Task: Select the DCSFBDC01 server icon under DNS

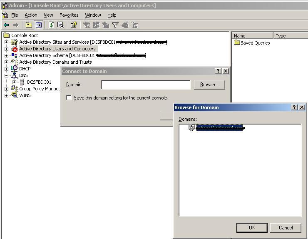Action: [22, 82]
